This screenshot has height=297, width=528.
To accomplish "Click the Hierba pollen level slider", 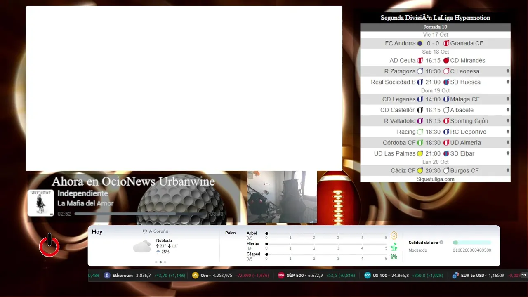I will (x=327, y=244).
